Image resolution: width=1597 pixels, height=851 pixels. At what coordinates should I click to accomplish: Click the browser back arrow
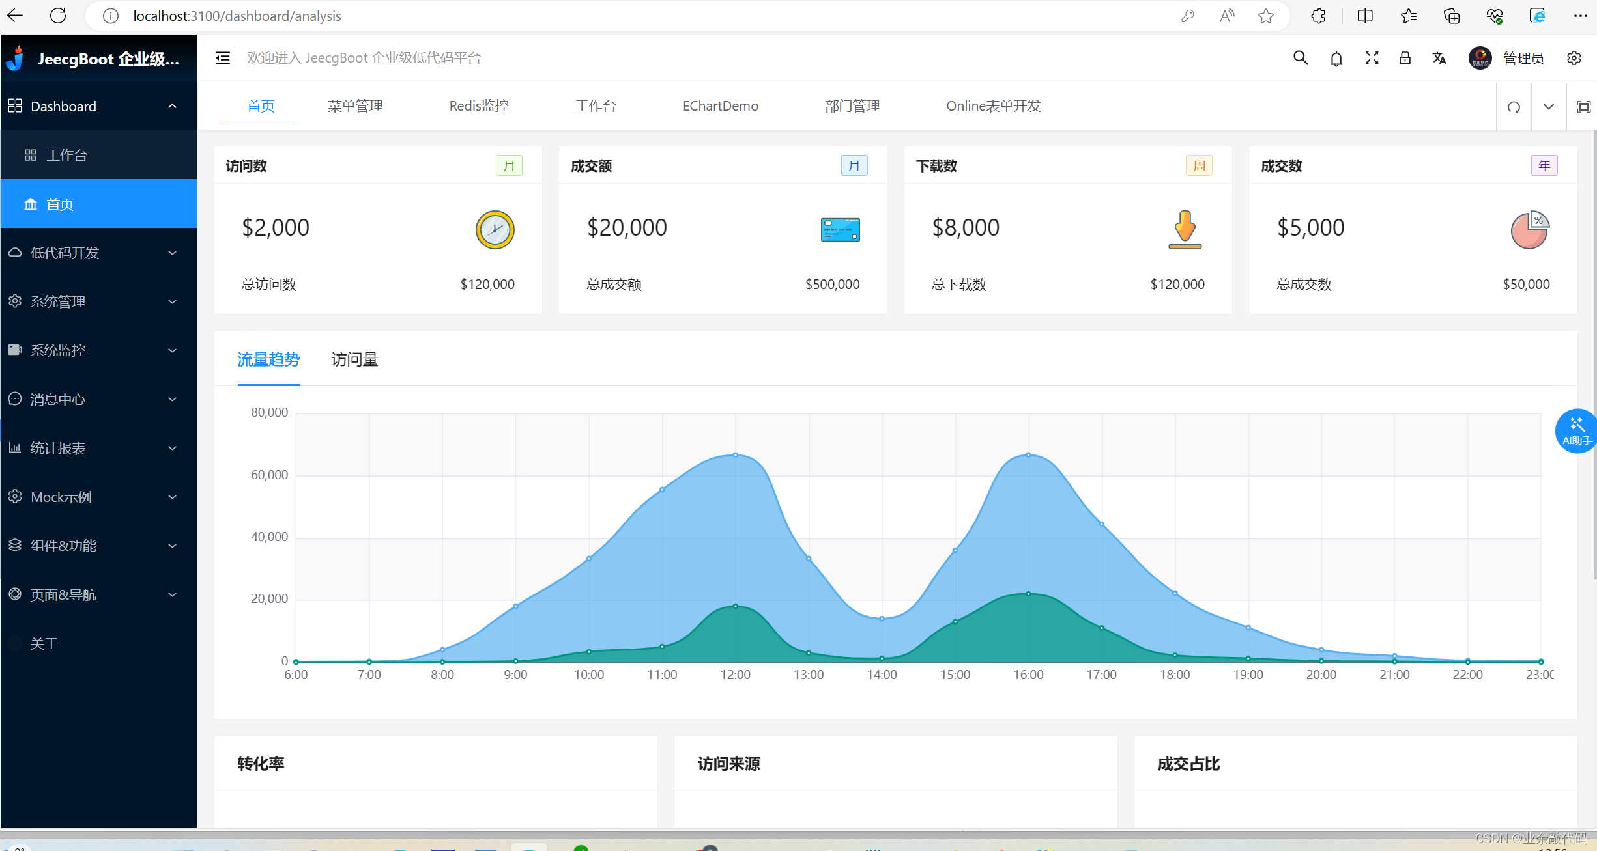tap(15, 16)
